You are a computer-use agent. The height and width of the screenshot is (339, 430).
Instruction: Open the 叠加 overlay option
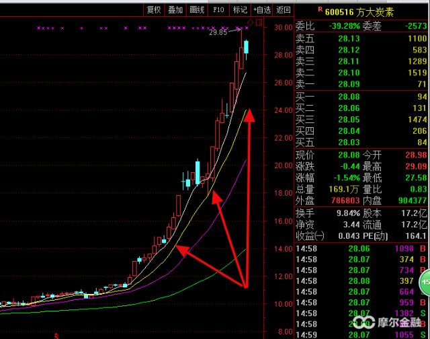click(175, 9)
